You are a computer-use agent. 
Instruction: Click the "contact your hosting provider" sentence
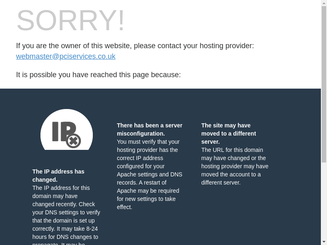tap(135, 46)
